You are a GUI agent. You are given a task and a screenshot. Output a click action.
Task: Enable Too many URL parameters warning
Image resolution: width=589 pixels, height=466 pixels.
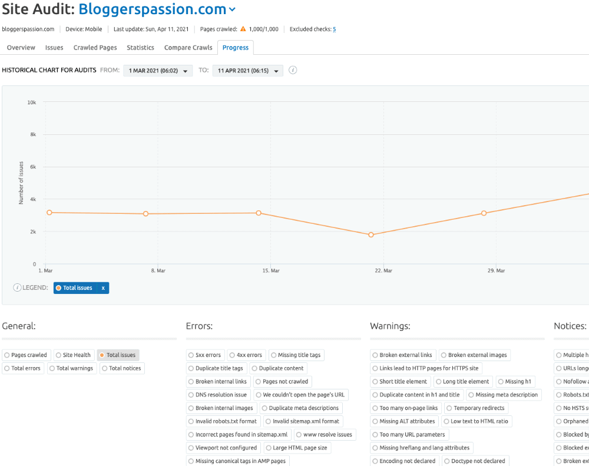pyautogui.click(x=409, y=435)
